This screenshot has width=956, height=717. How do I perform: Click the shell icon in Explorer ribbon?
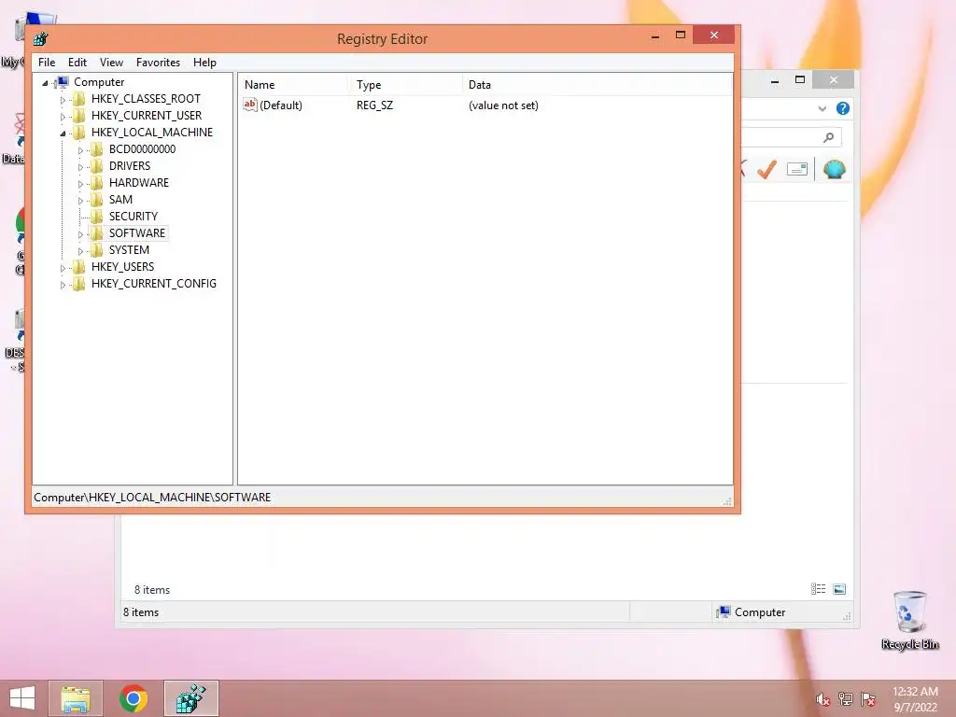(x=834, y=169)
